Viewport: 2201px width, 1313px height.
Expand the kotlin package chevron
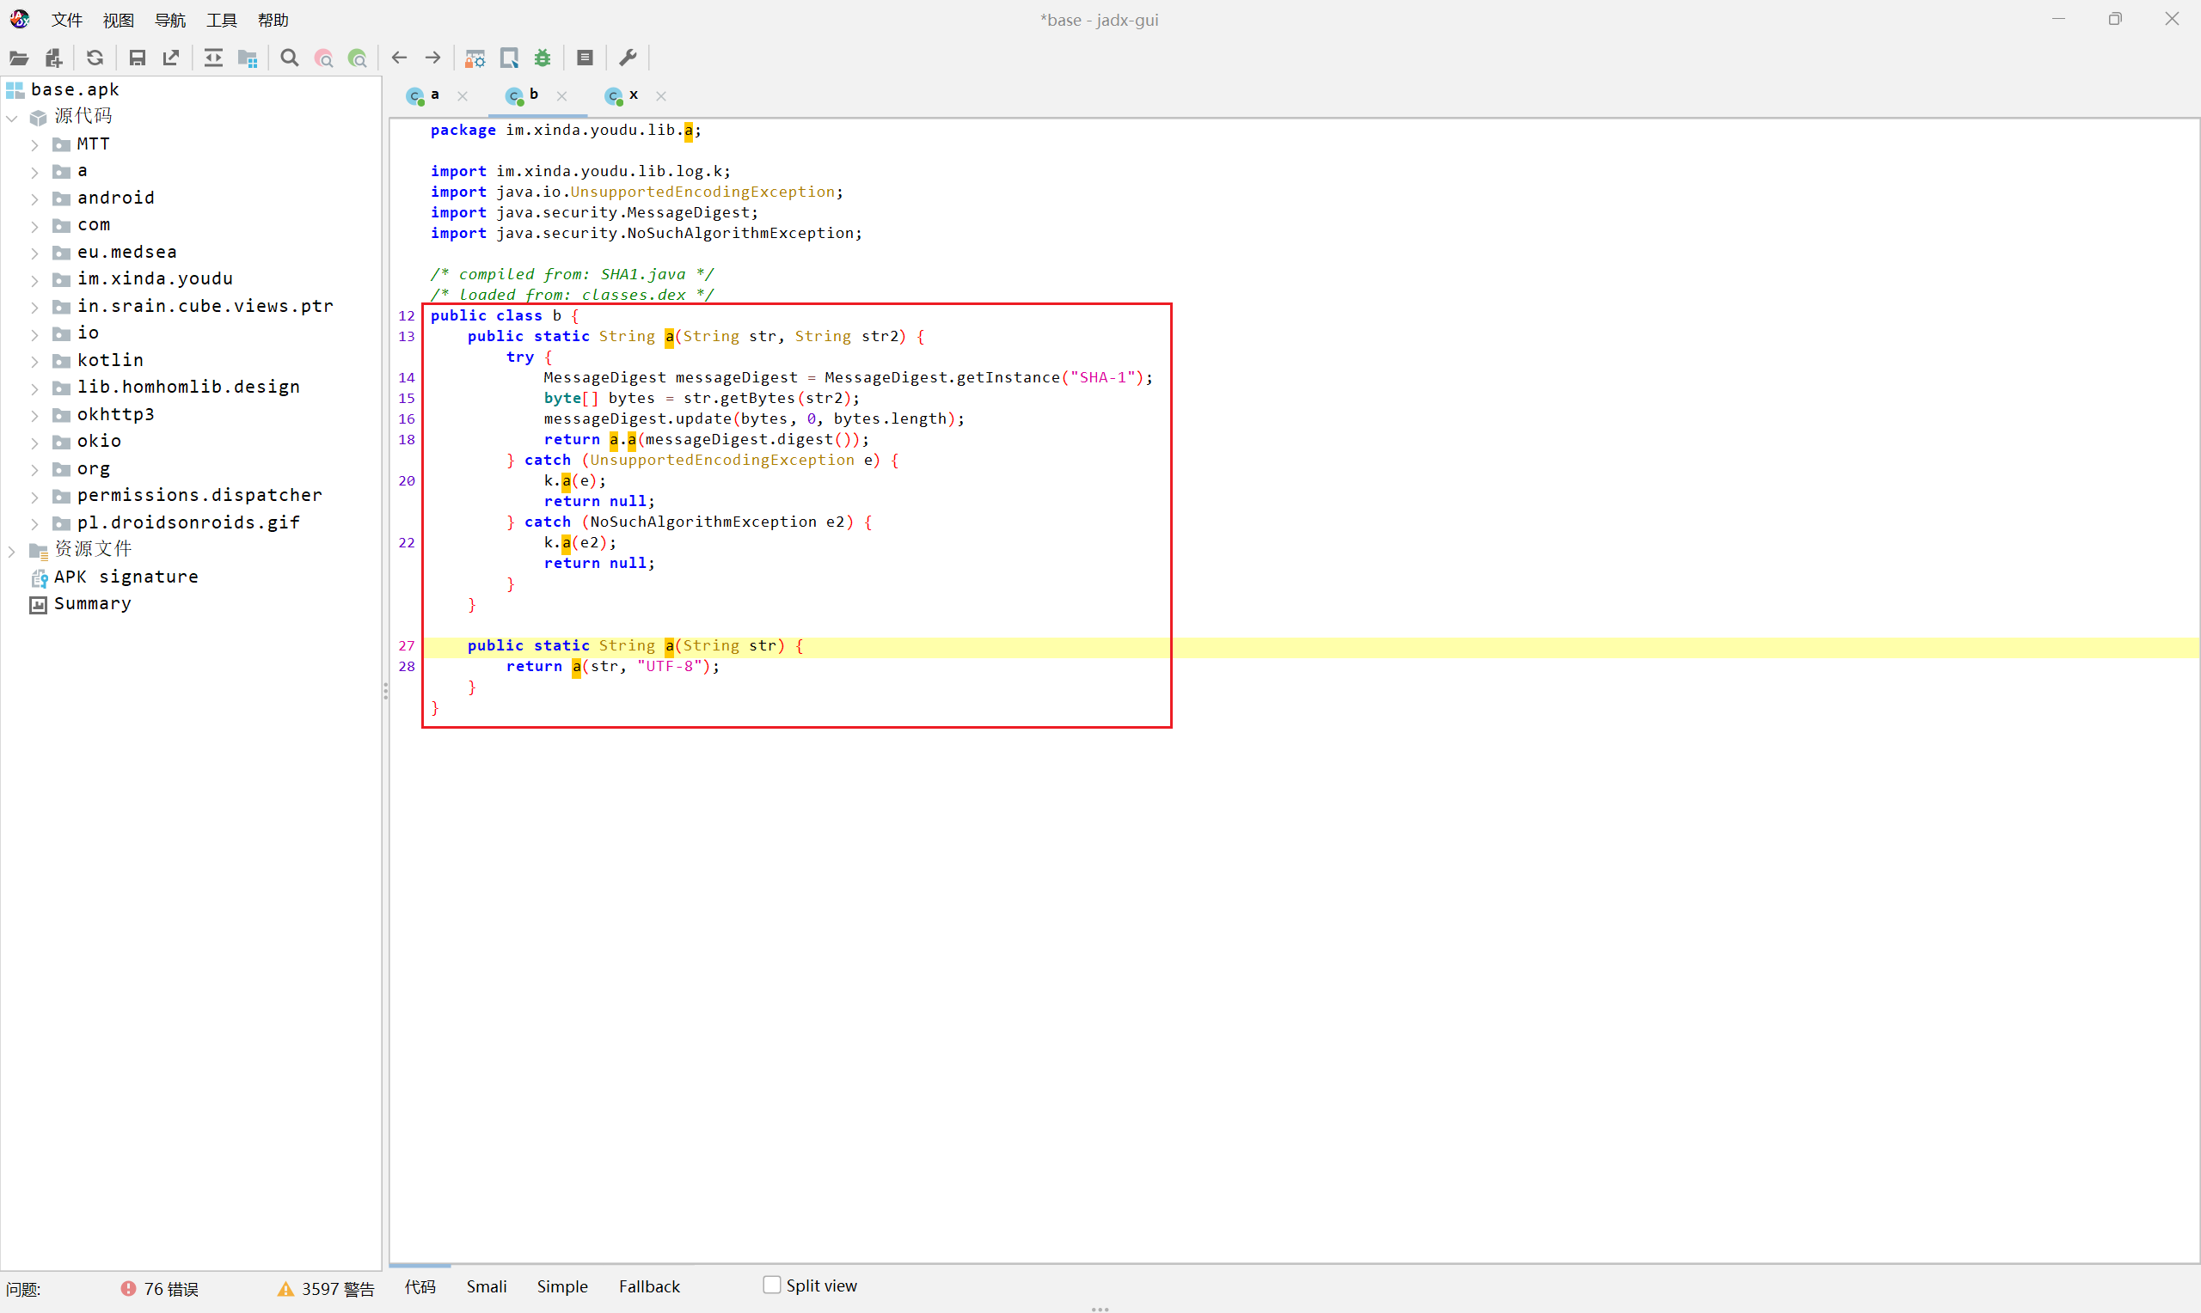click(x=34, y=361)
